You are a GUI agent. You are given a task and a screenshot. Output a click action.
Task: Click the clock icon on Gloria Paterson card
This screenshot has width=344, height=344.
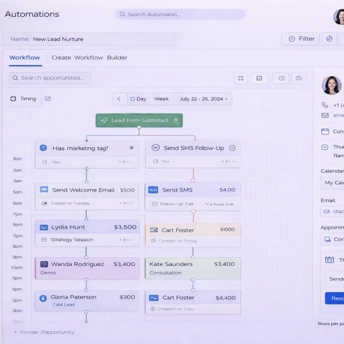pos(43,298)
